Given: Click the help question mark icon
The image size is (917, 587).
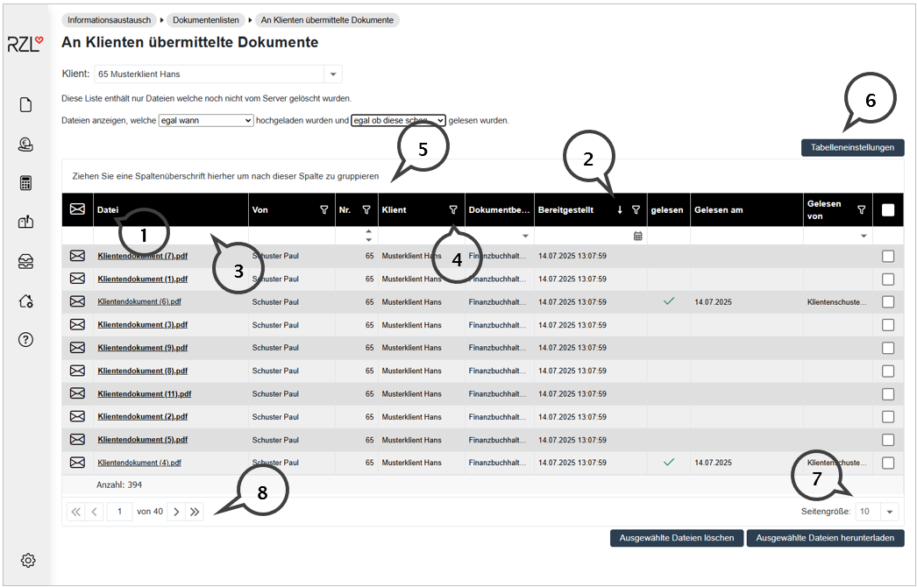Looking at the screenshot, I should [x=26, y=340].
